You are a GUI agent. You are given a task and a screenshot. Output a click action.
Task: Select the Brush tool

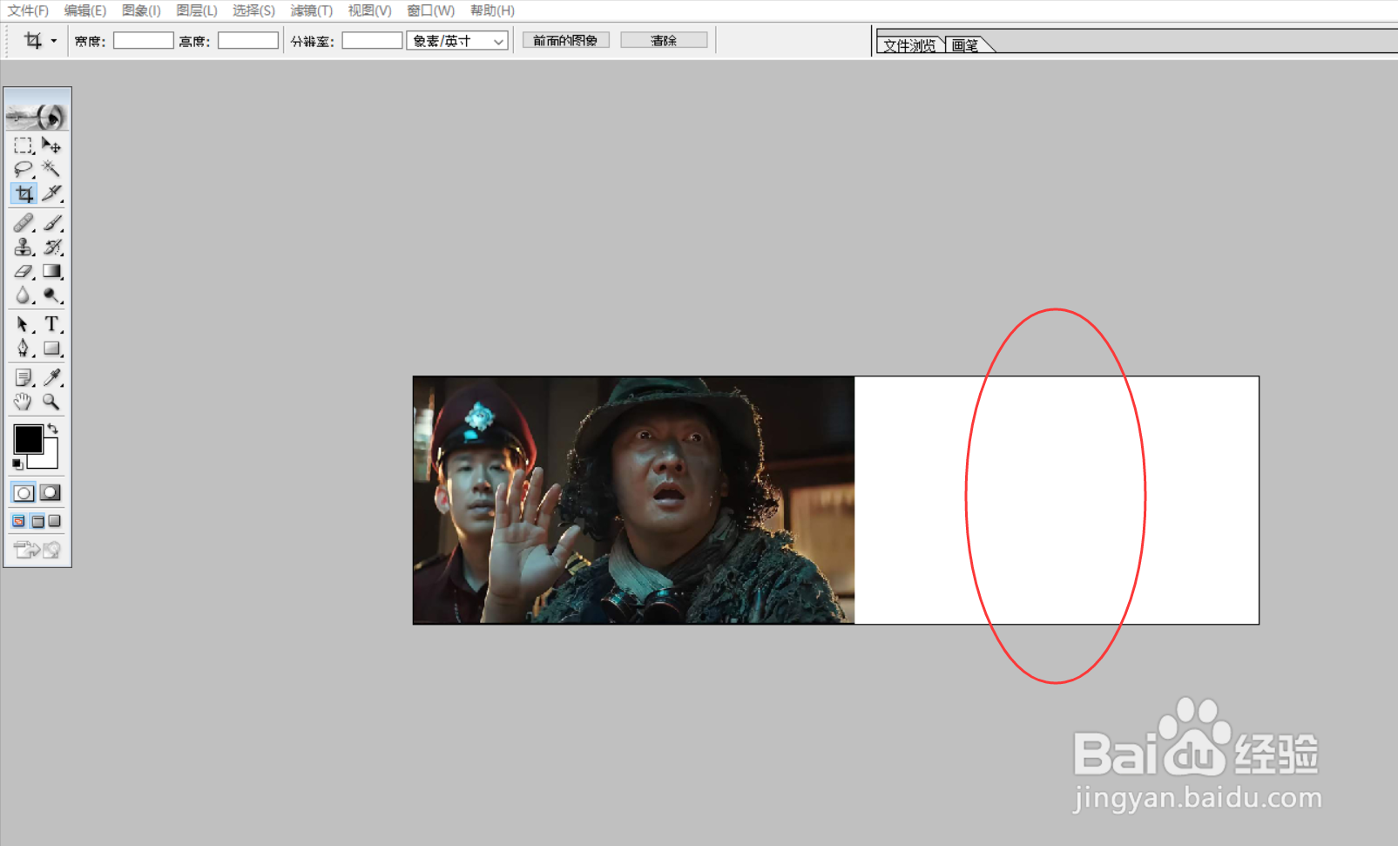pos(51,223)
